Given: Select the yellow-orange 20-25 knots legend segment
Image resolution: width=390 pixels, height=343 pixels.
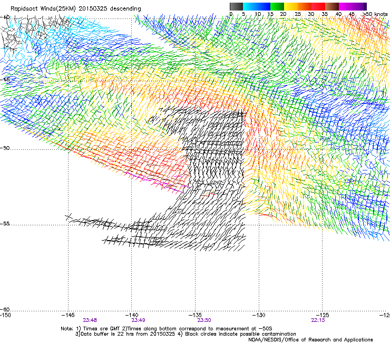Looking at the screenshot, I should [x=291, y=6].
